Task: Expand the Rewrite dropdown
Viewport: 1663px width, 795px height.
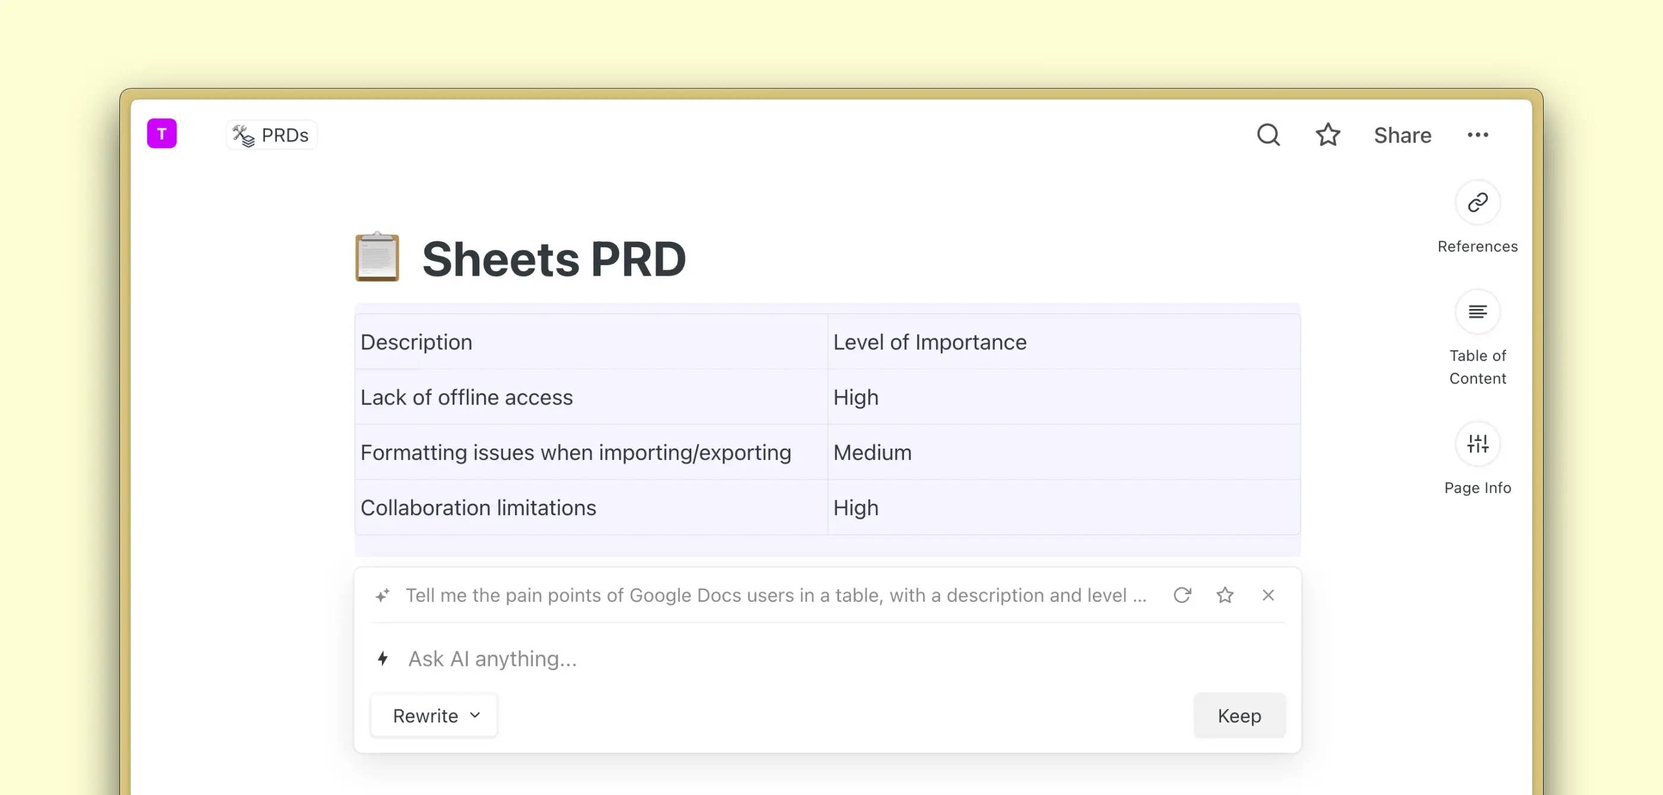Action: click(435, 715)
